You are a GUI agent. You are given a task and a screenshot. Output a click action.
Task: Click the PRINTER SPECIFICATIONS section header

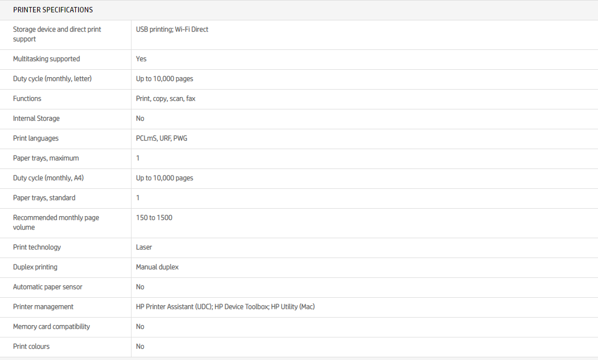pyautogui.click(x=53, y=10)
